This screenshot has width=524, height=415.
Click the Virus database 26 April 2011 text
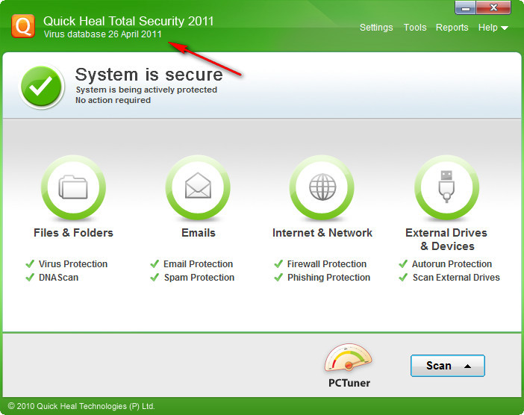tap(102, 34)
